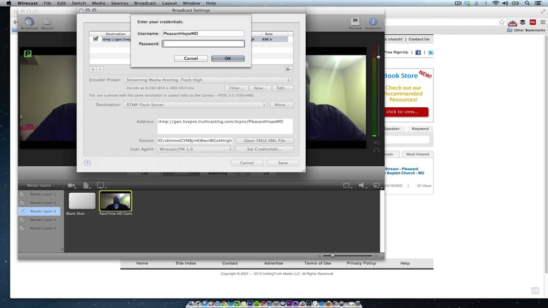This screenshot has width=548, height=308.
Task: Open the gear action menu in Broadcast Settings
Action: click(x=289, y=69)
